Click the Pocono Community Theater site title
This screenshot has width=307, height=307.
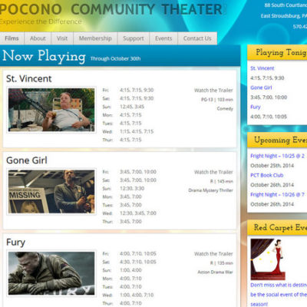[111, 9]
